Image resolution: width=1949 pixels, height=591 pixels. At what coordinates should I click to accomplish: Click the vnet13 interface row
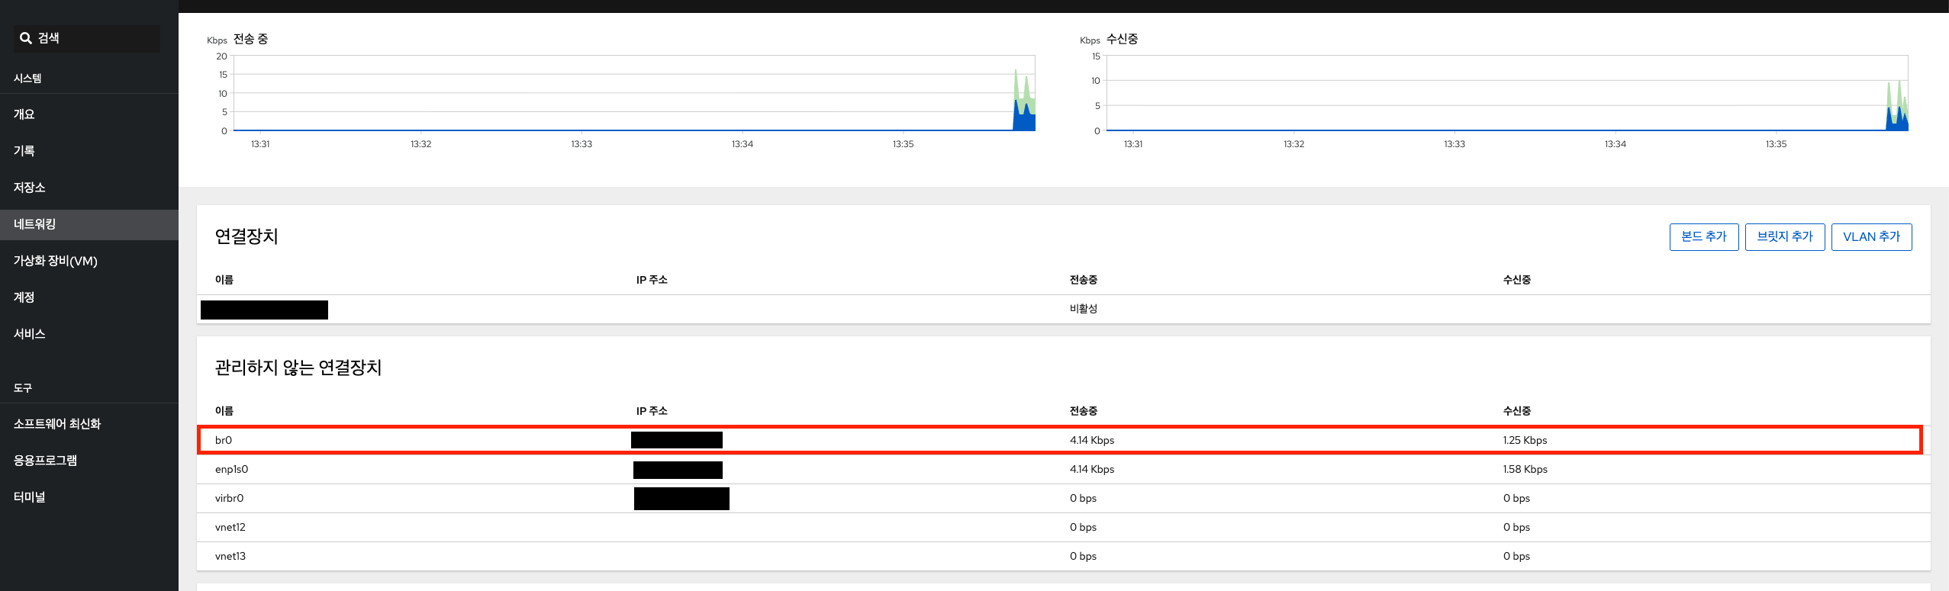[x=230, y=556]
